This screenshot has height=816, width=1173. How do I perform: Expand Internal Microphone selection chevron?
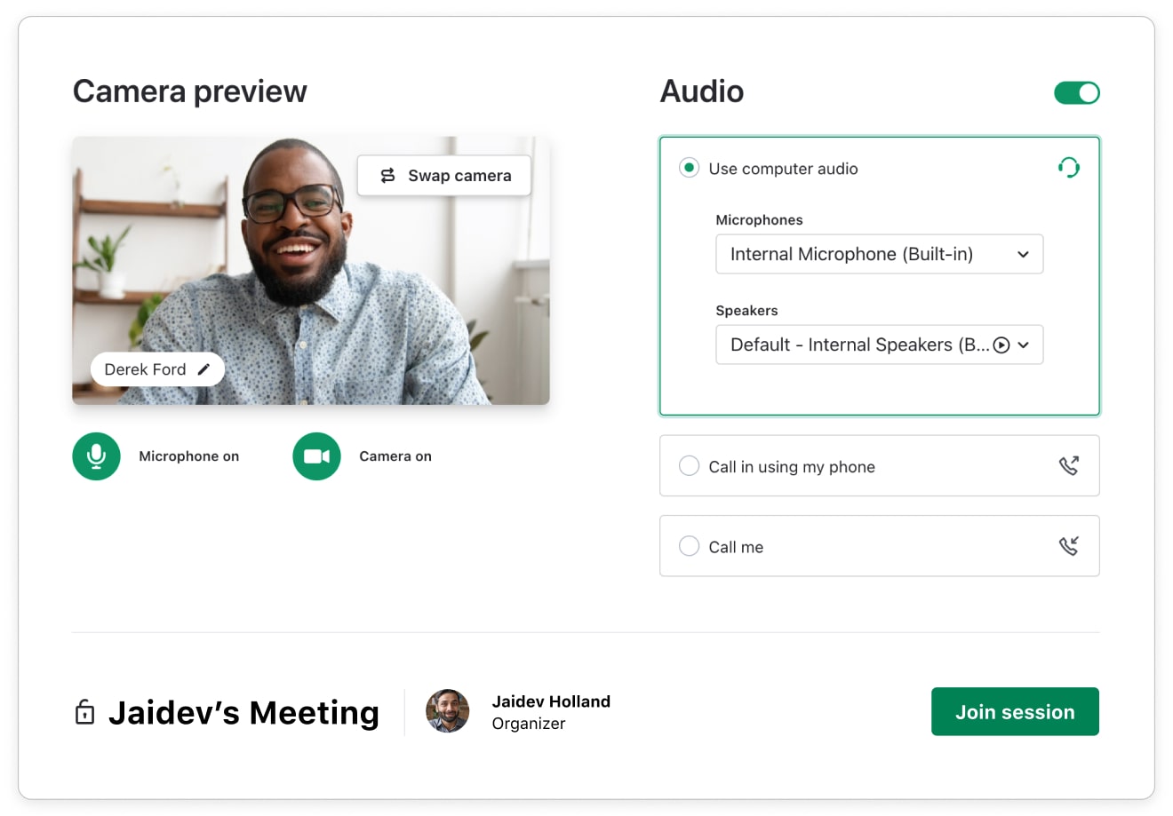pos(1024,254)
